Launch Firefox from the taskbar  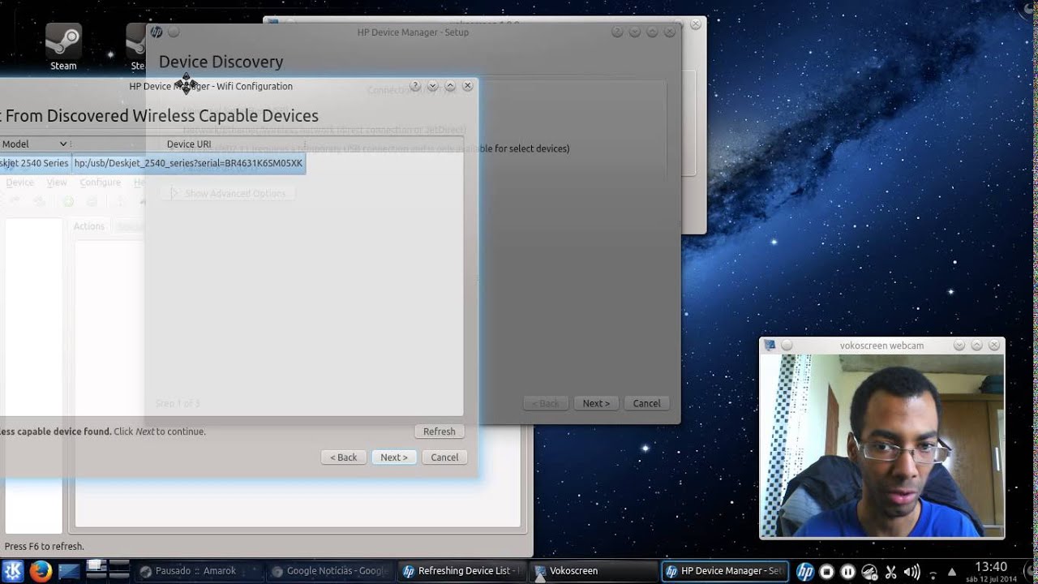pos(41,571)
